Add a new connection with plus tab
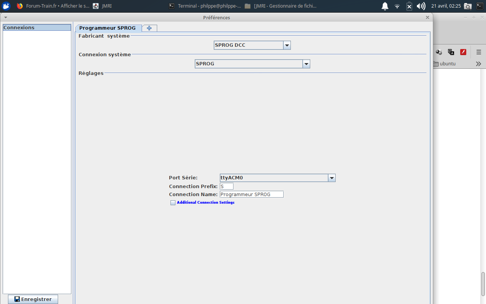This screenshot has height=304, width=486. point(149,28)
